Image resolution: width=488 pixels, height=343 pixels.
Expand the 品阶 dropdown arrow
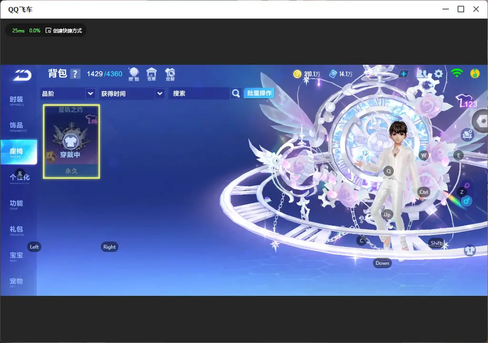[x=90, y=93]
